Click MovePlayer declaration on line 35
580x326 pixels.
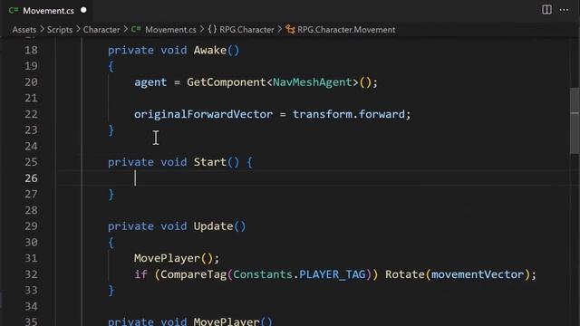tap(227, 321)
